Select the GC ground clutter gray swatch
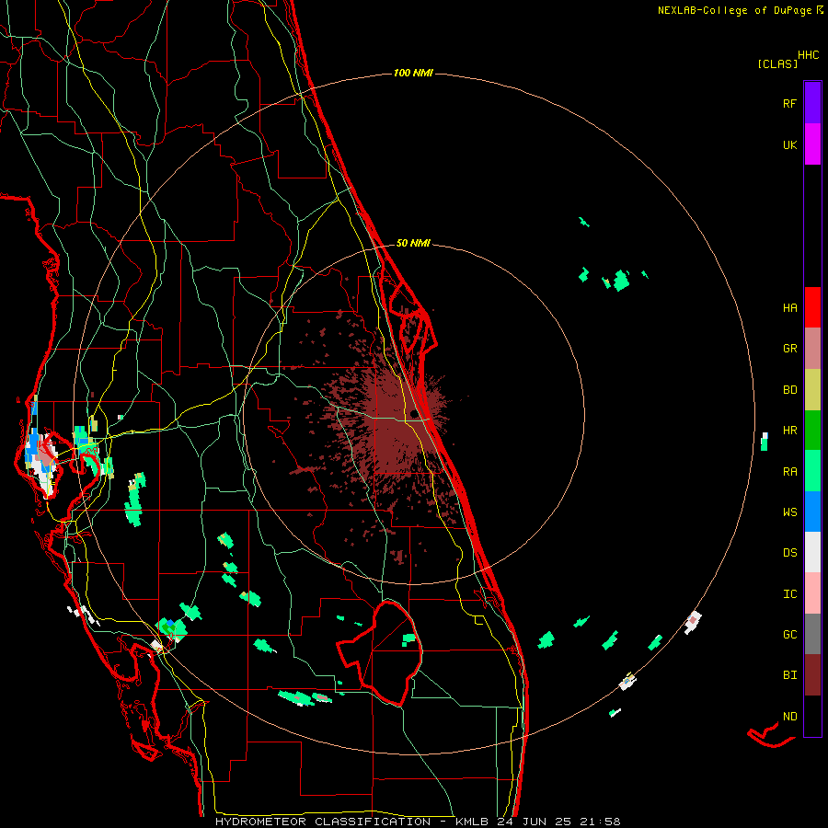 point(812,634)
